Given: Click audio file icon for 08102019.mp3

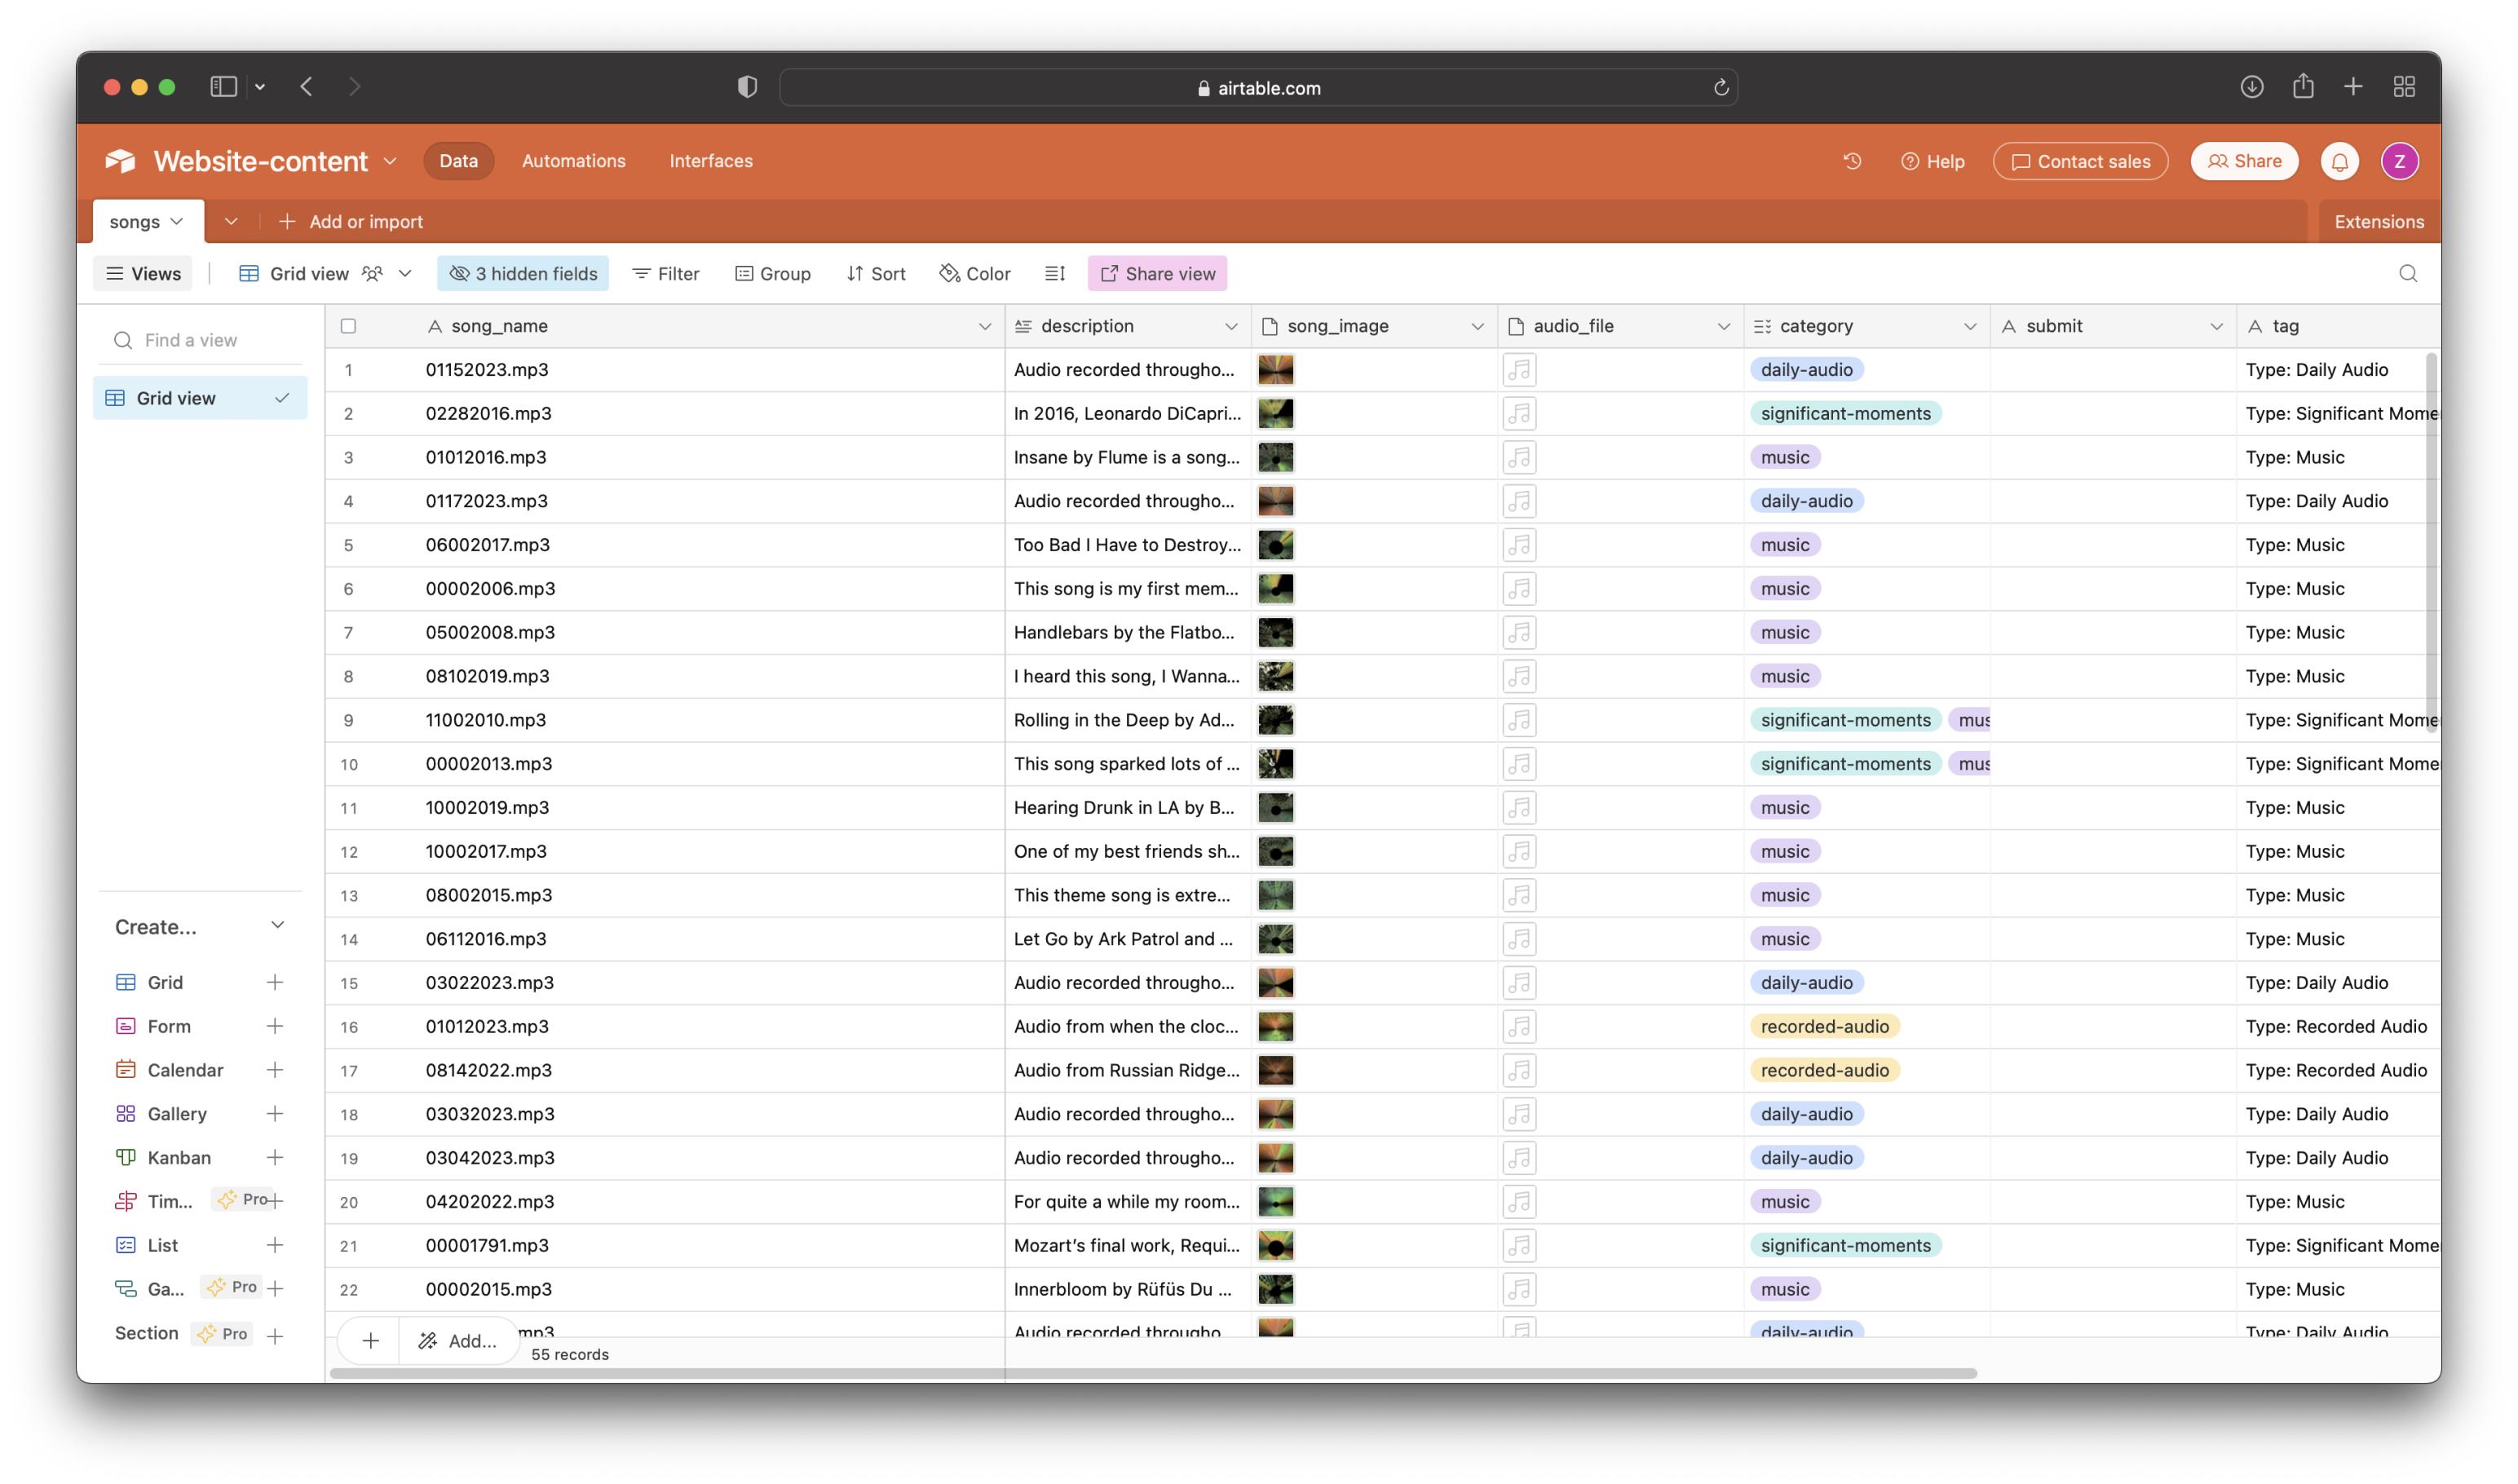Looking at the screenshot, I should [1519, 676].
